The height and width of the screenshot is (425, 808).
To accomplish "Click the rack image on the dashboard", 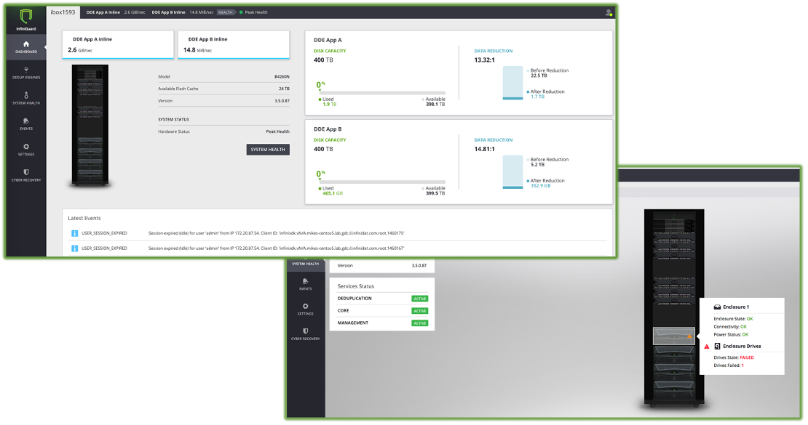I will click(x=90, y=125).
